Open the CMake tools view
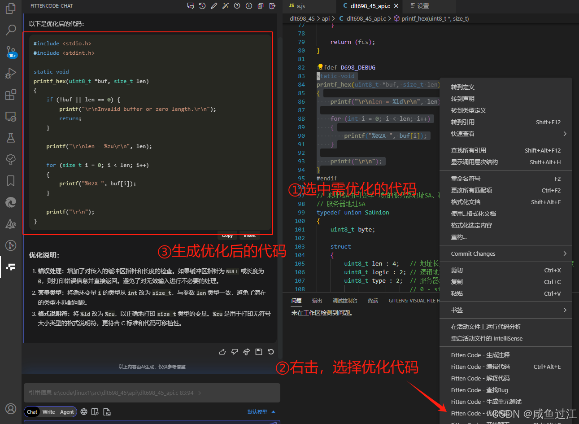Screen dimensions: 579x424 11,224
